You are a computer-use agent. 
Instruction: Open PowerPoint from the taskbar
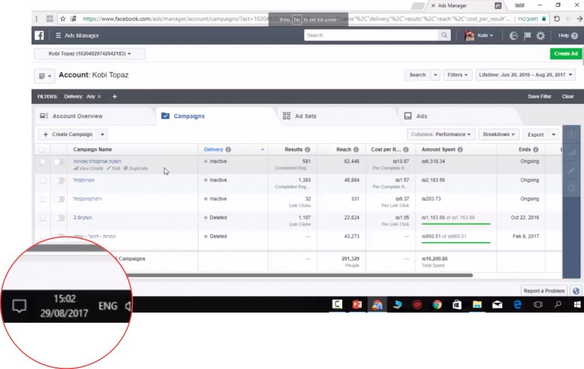pos(357,305)
